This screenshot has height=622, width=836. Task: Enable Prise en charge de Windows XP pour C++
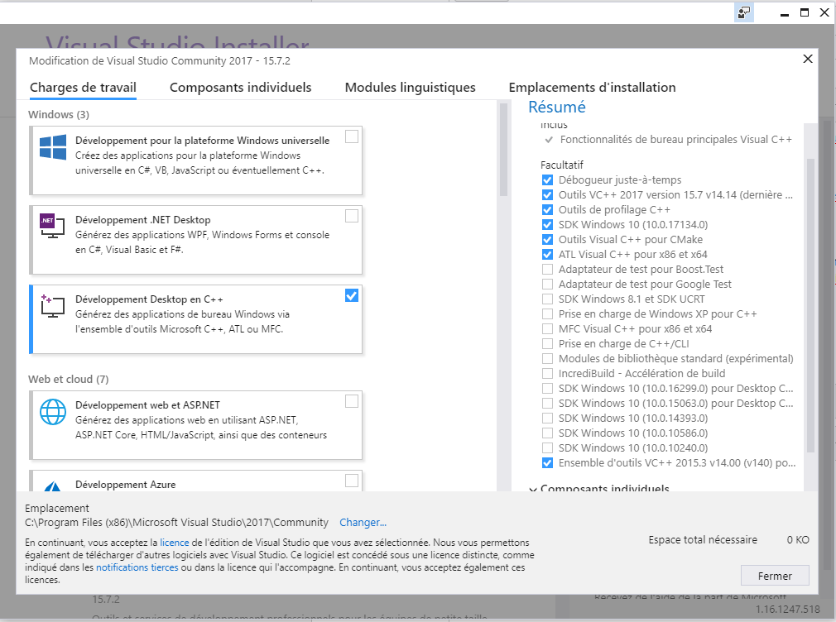click(547, 314)
